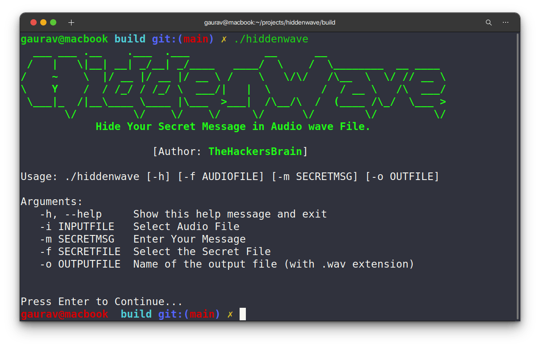Click the magnifying glass in the title bar
540x348 pixels.
pos(488,22)
